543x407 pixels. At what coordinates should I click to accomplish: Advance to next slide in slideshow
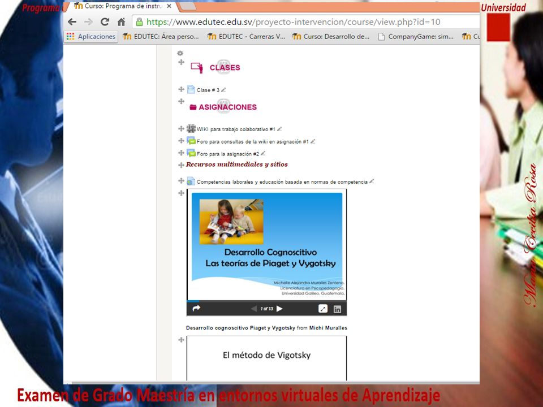280,309
